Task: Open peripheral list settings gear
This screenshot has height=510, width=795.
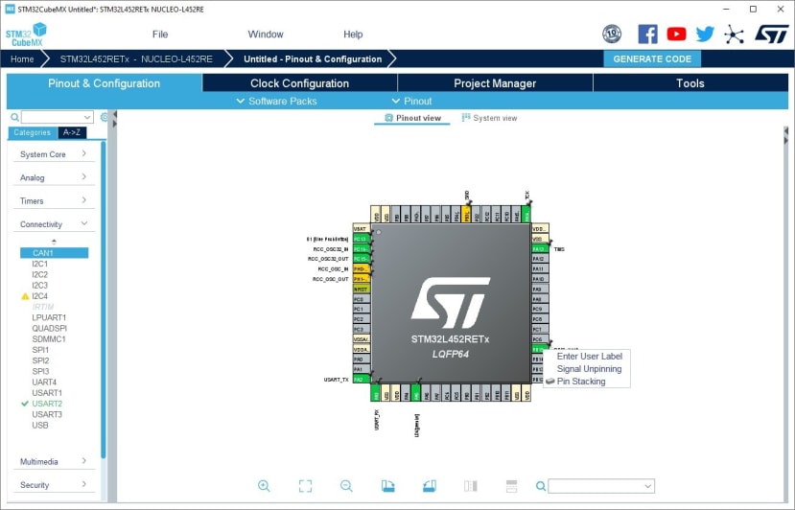Action: (x=104, y=117)
